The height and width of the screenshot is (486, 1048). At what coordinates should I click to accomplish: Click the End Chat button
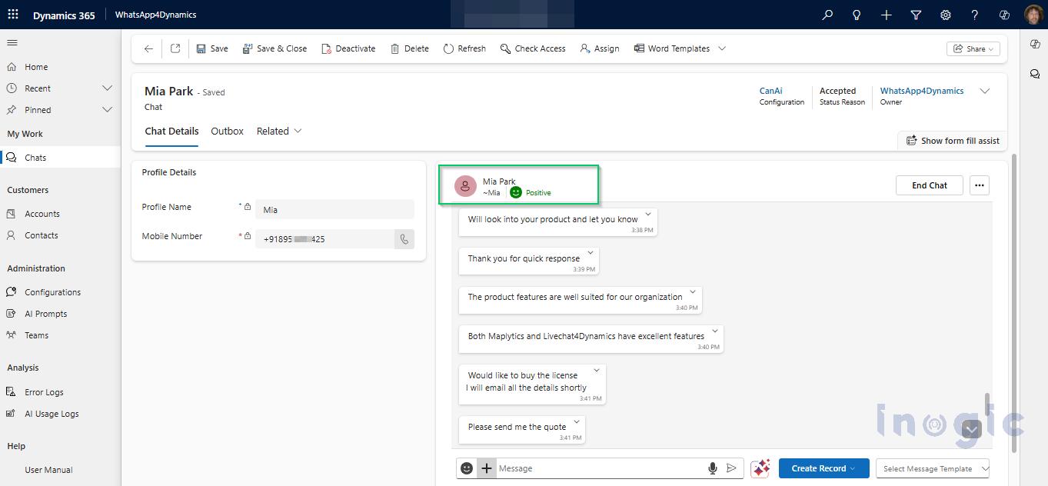pyautogui.click(x=929, y=185)
